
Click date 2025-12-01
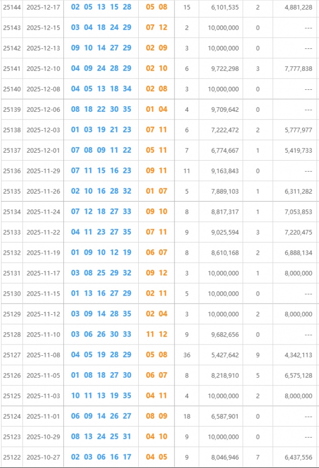(43, 151)
